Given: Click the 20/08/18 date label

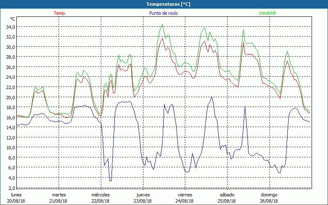Looking at the screenshot, I should (16, 201).
